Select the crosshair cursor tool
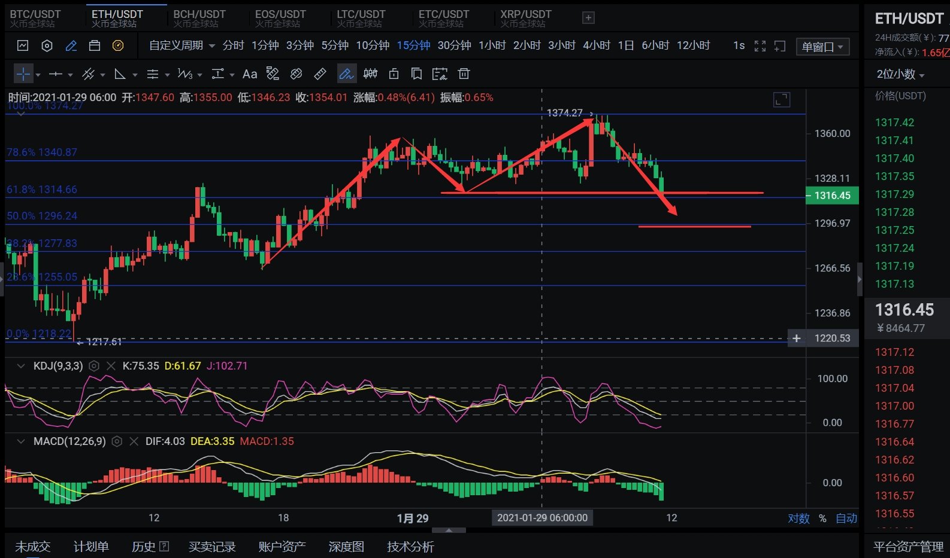Image resolution: width=950 pixels, height=558 pixels. click(23, 74)
